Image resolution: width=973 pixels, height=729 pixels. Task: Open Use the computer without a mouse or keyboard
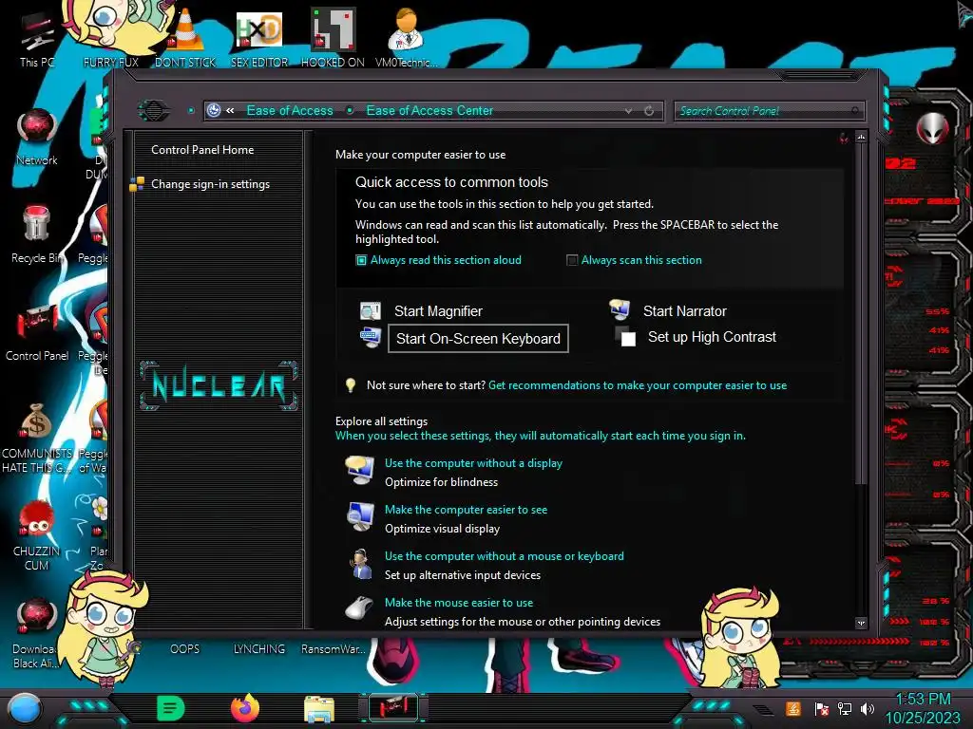point(505,556)
